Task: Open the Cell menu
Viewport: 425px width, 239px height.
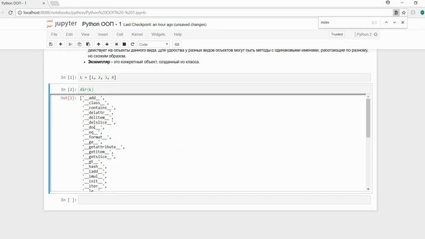Action: 120,35
